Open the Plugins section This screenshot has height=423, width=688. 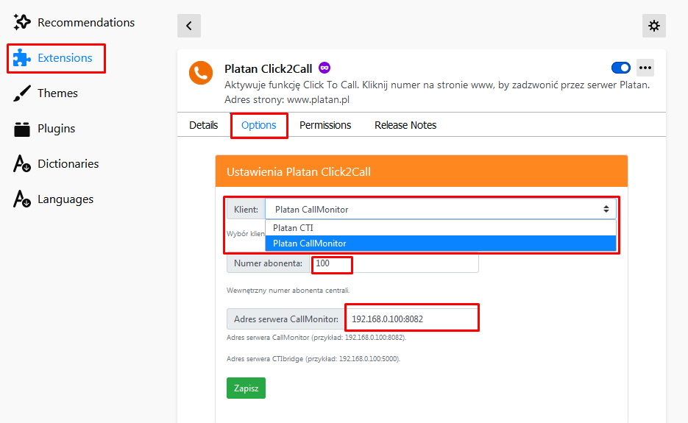[x=44, y=129]
